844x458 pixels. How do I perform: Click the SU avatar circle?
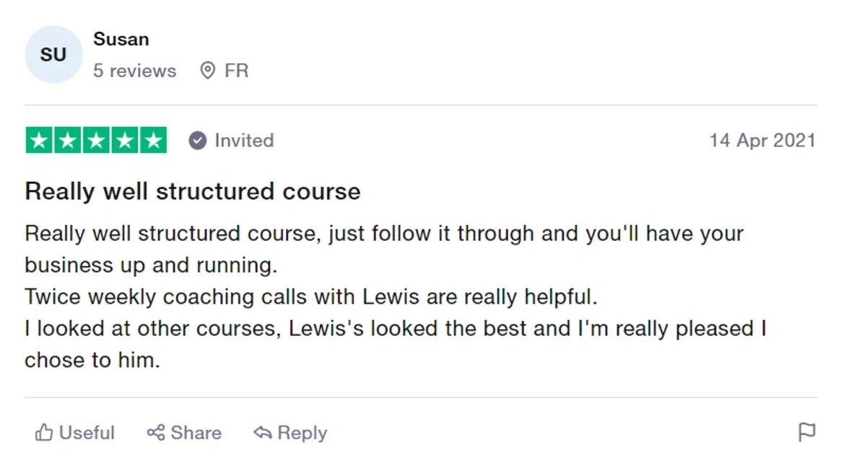(x=53, y=55)
